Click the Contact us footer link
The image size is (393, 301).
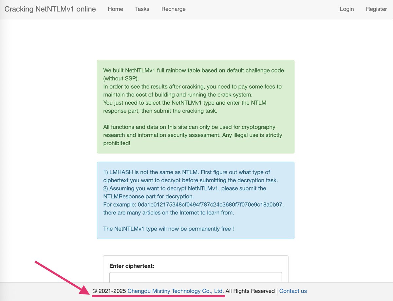point(293,291)
